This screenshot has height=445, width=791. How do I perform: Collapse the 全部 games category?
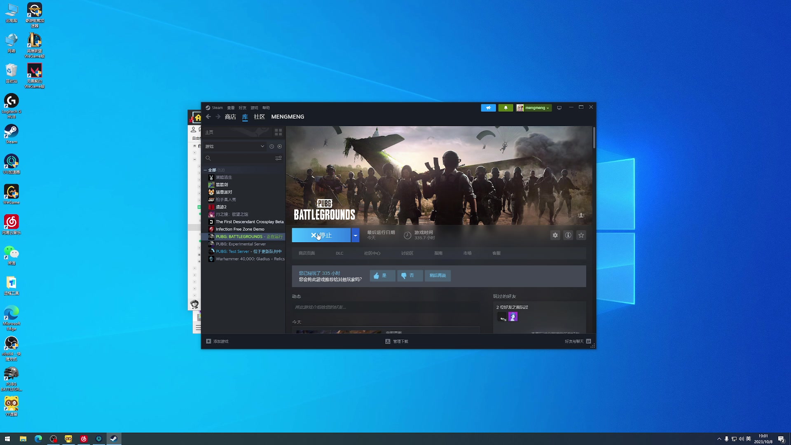(x=205, y=170)
